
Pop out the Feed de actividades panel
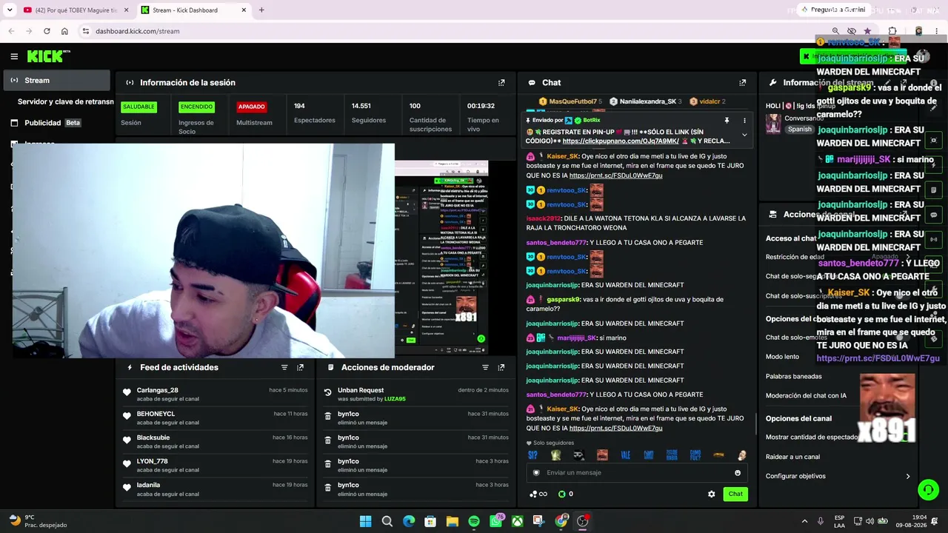coord(300,367)
